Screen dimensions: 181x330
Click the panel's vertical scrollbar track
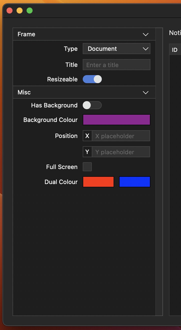pos(159,172)
